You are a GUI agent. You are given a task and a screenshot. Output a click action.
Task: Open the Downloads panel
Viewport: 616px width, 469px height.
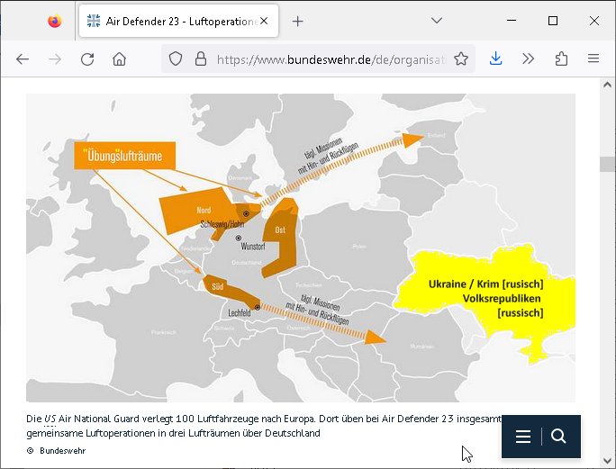495,59
